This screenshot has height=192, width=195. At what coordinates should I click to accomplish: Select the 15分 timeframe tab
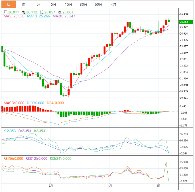tap(68, 4)
